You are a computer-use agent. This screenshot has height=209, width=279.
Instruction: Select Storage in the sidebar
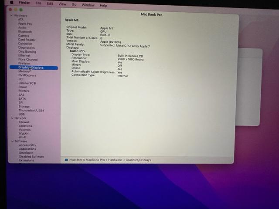point(24,107)
